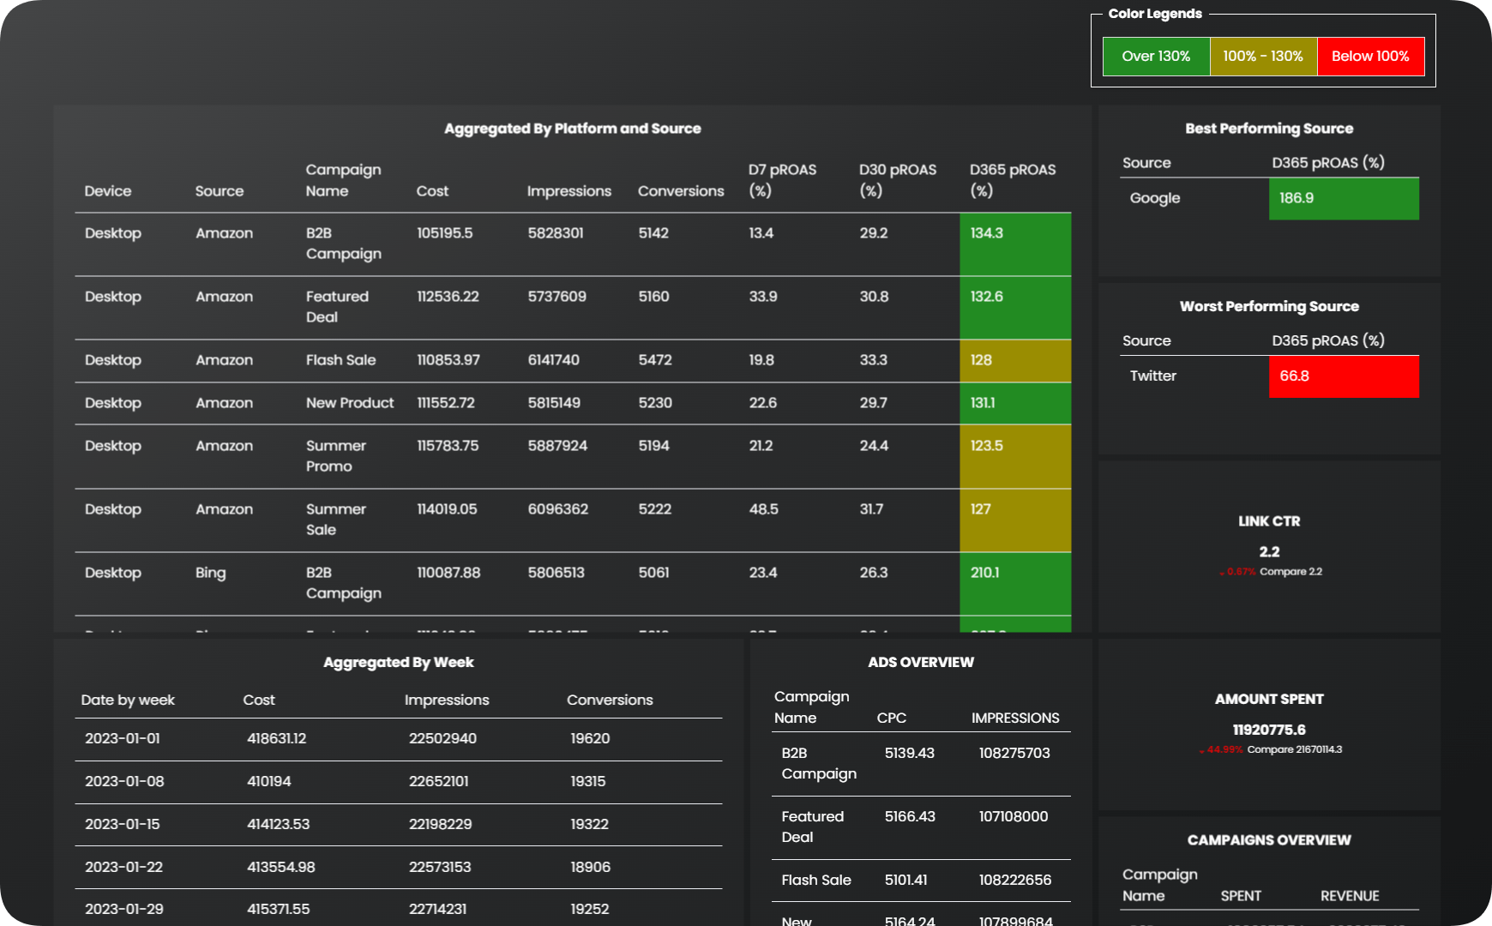This screenshot has width=1492, height=926.
Task: Click Twitter in Worst Performing Source
Action: (x=1153, y=376)
